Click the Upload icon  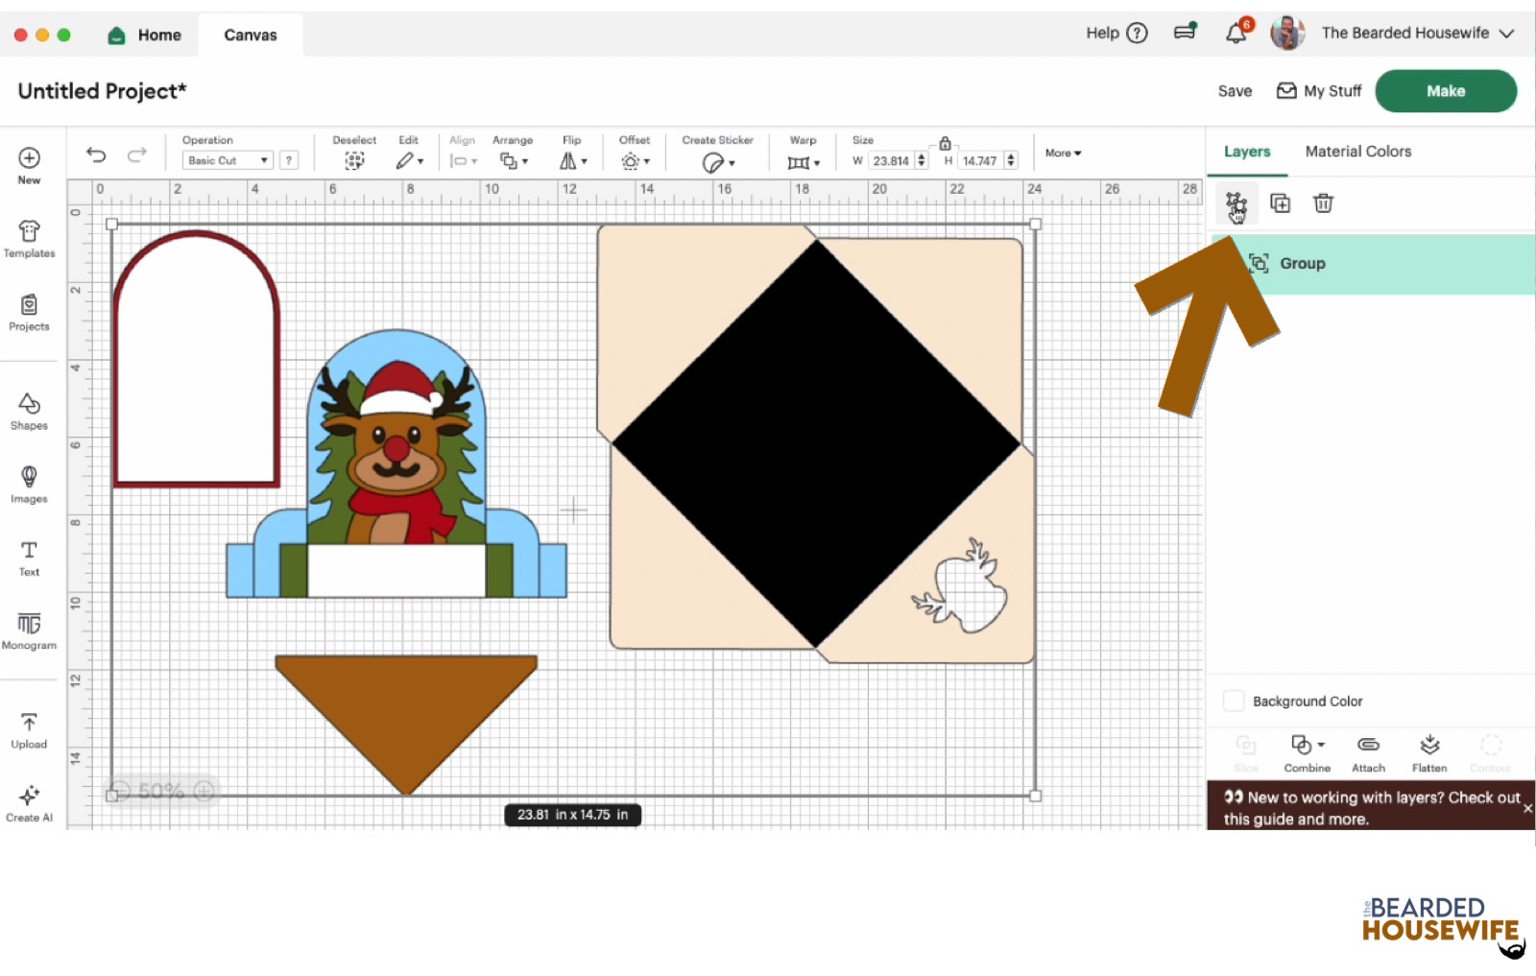coord(29,729)
